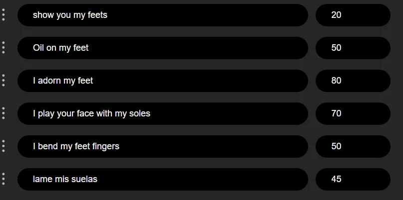This screenshot has height=200, width=403.
Task: Edit the 50 price for 'I bend my feet fingers'
Action: [353, 146]
